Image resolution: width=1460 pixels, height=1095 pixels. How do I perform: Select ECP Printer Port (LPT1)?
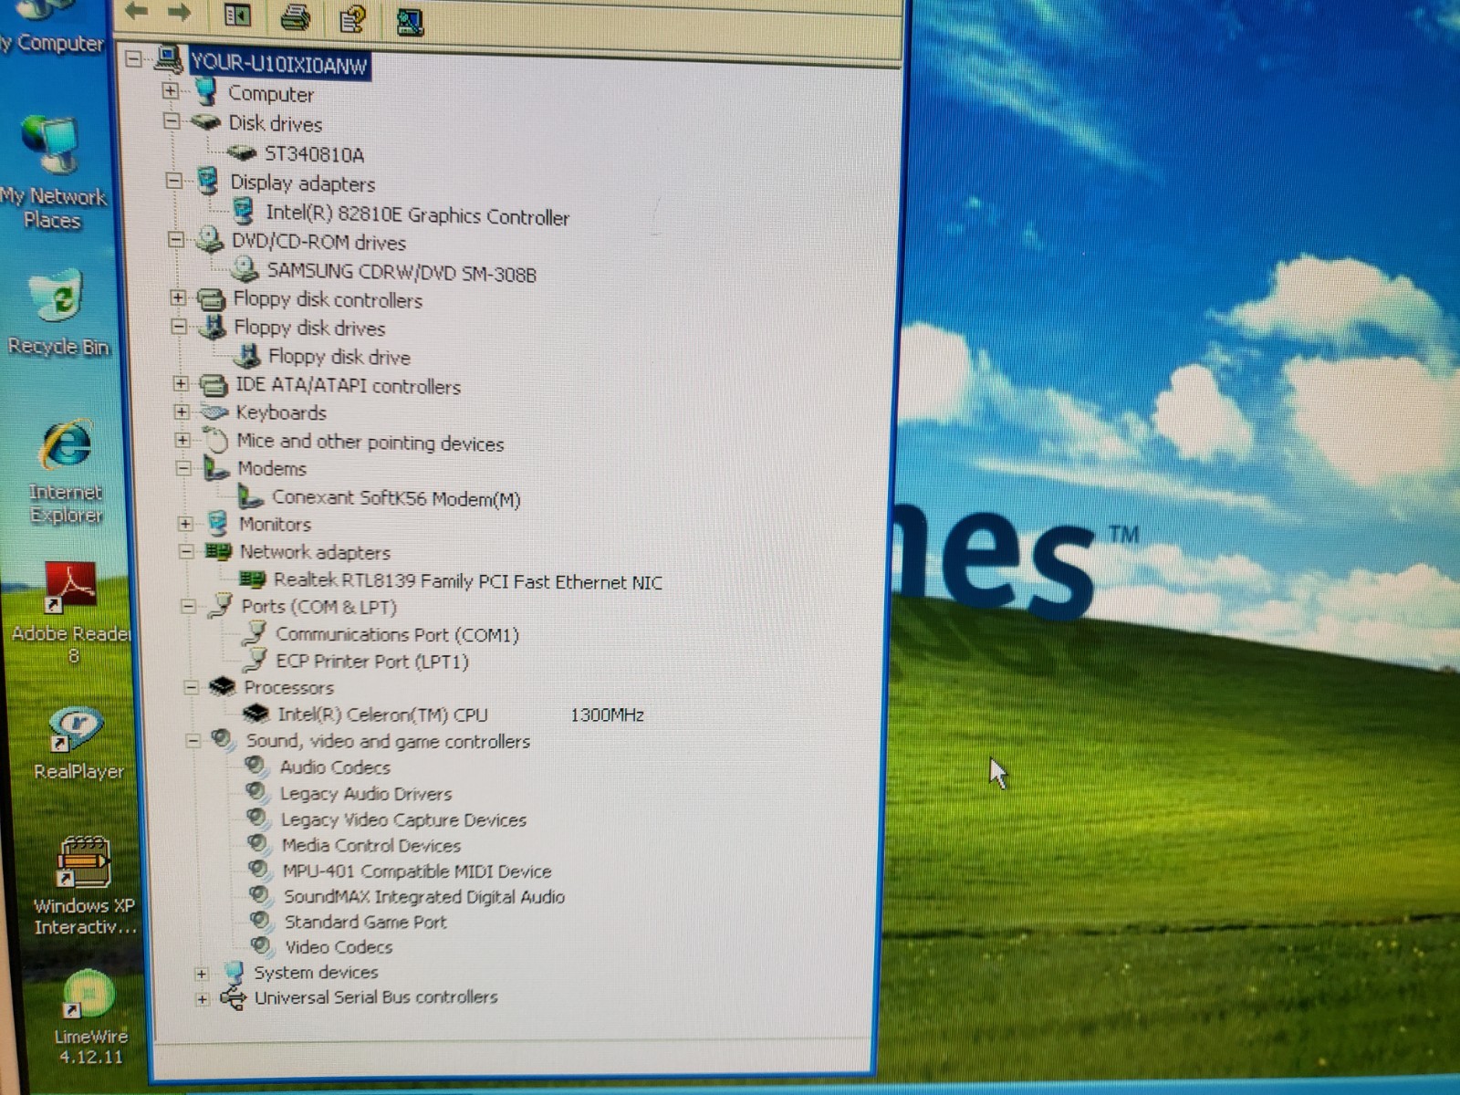372,662
